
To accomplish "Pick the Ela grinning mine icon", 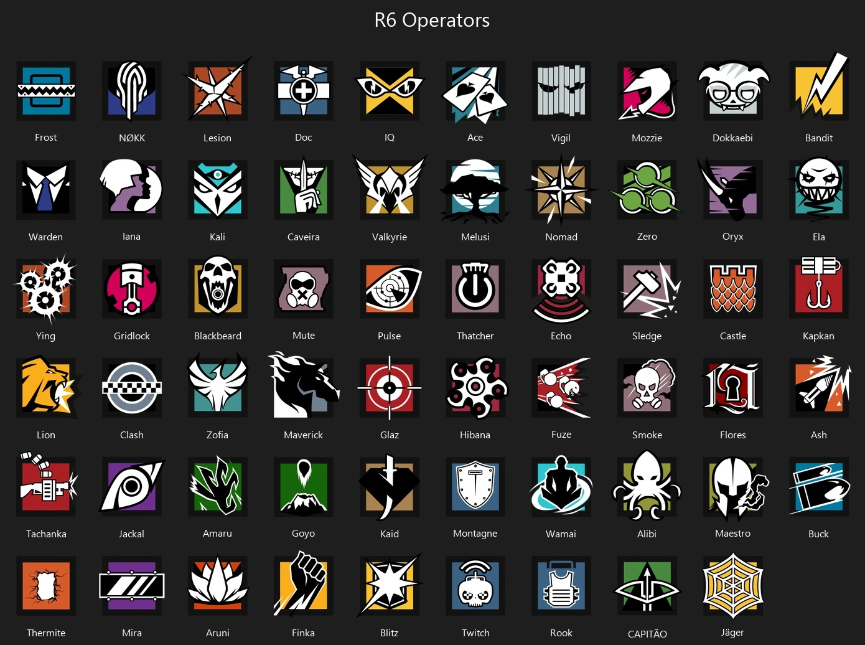I will point(819,188).
